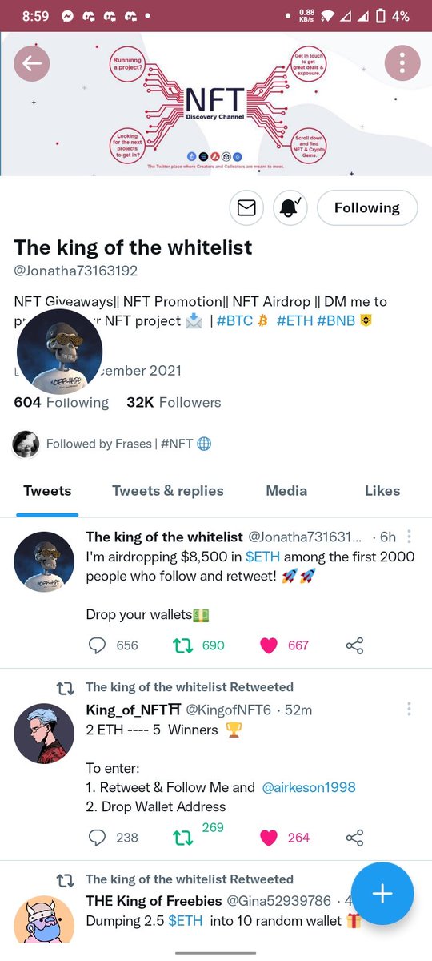Expand options for King_of_NFT tweet

[x=409, y=710]
